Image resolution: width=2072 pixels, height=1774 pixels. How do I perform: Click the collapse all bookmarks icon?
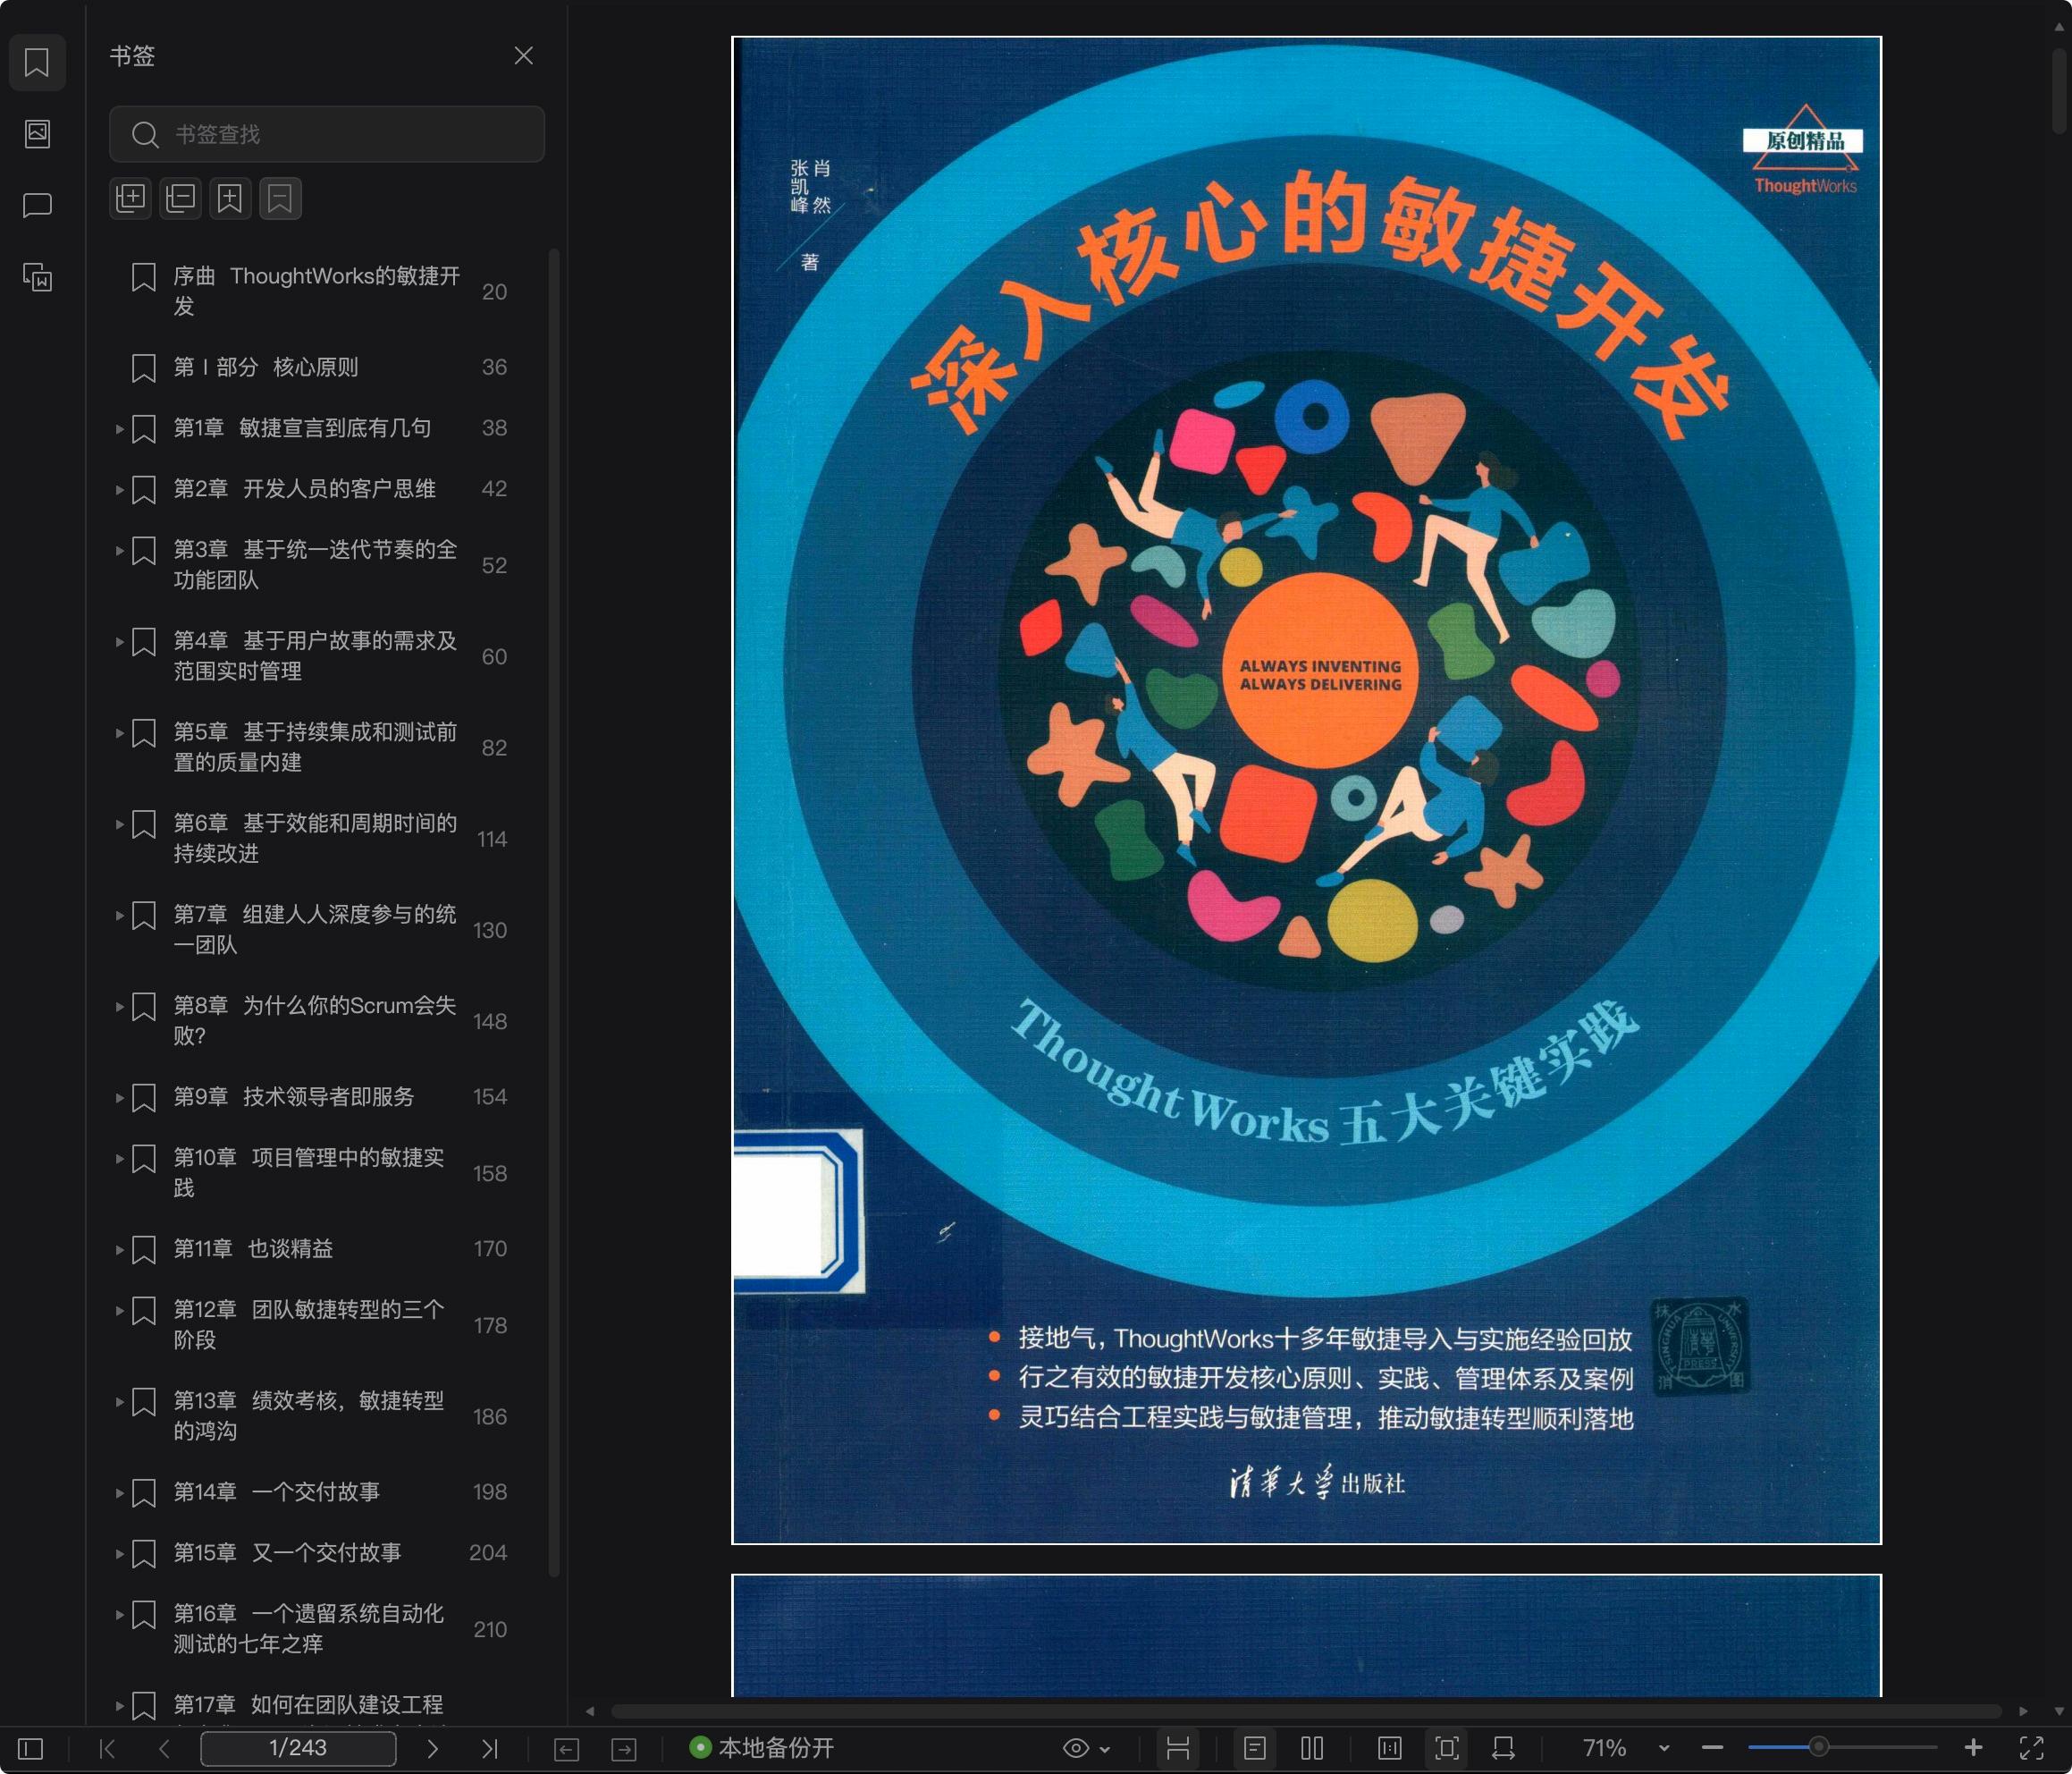click(181, 199)
